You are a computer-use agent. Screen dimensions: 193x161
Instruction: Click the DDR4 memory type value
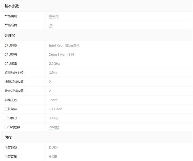click(x=53, y=147)
